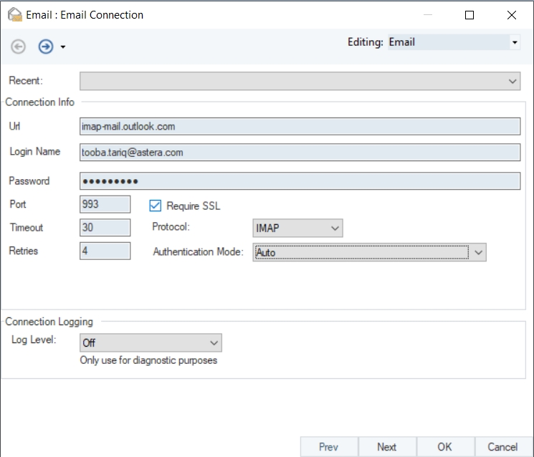Viewport: 534px width, 457px height.
Task: Click the Password field
Action: 300,181
